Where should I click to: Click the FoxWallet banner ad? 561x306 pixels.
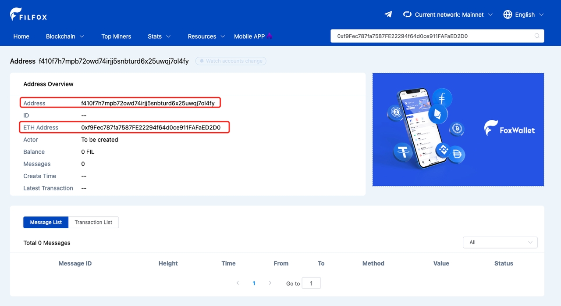(x=458, y=130)
